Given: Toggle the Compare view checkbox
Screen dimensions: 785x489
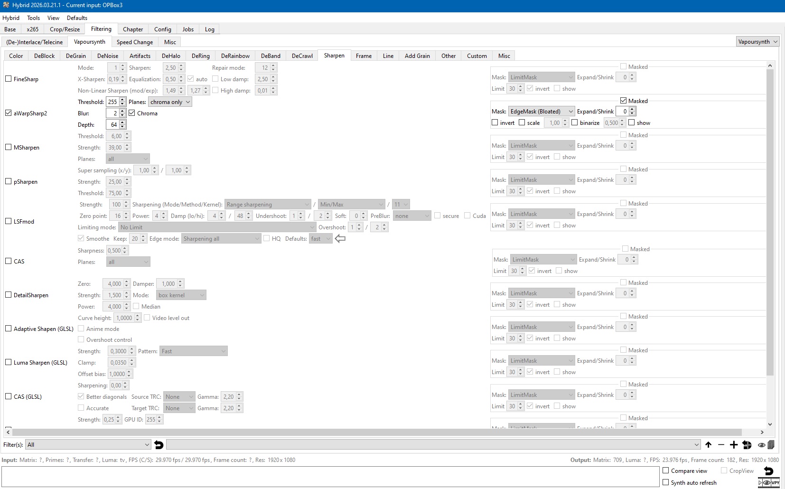Looking at the screenshot, I should (666, 470).
